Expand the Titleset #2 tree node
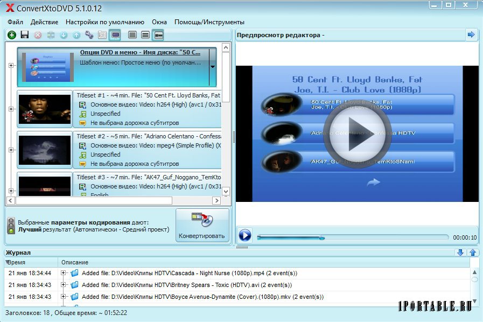The height and width of the screenshot is (322, 483). coord(11,150)
